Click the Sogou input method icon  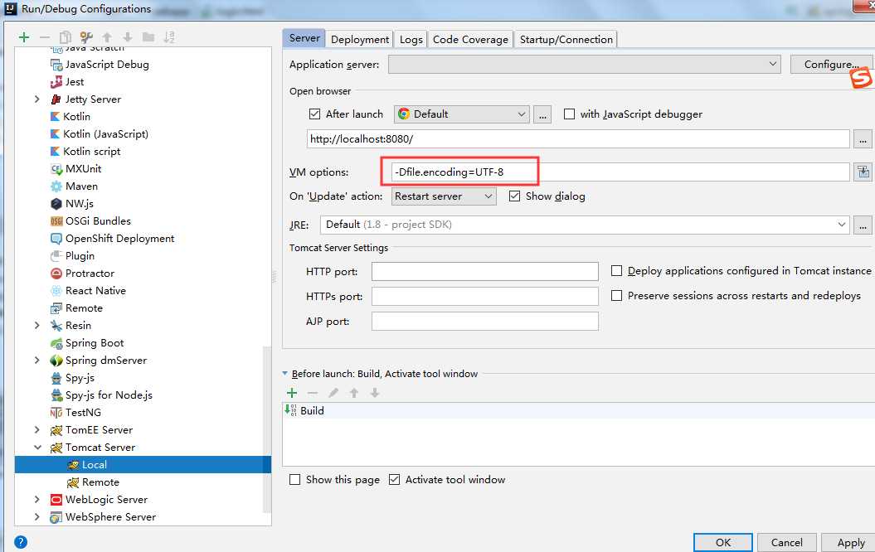tap(861, 78)
